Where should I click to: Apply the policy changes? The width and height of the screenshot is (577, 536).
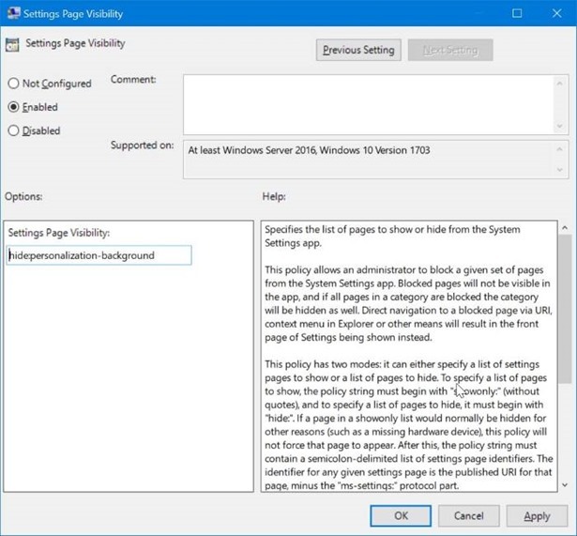[537, 515]
